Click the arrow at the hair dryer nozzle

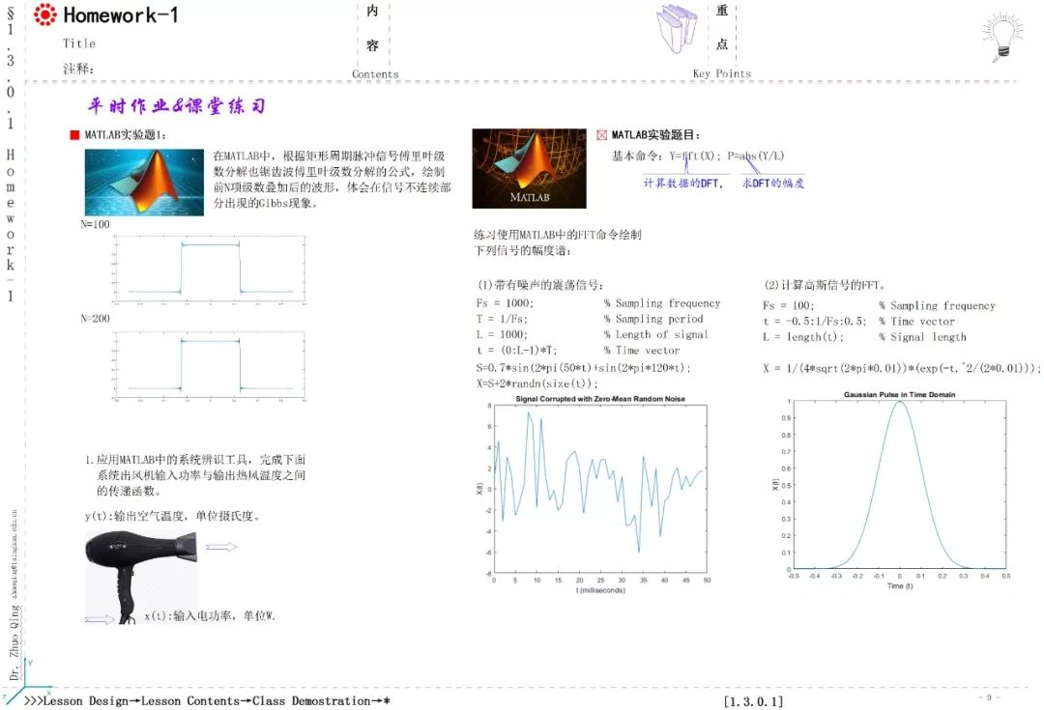pyautogui.click(x=221, y=547)
